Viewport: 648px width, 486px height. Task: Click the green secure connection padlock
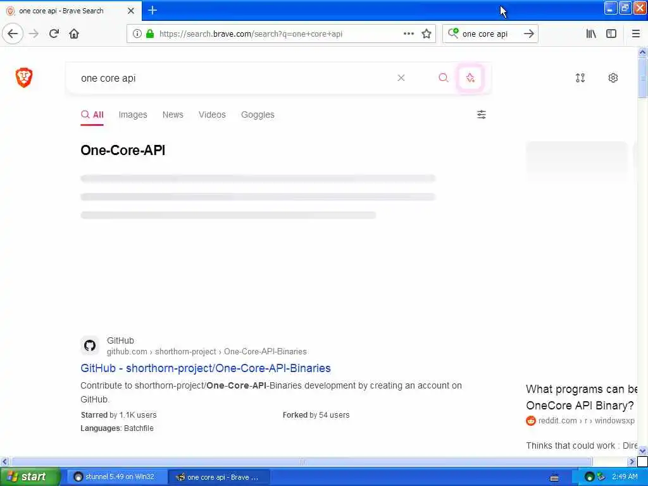coord(150,34)
